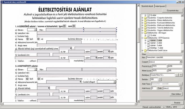
Task: Expand the Életbiztosítás Credit Suisse node
Action: [142, 50]
